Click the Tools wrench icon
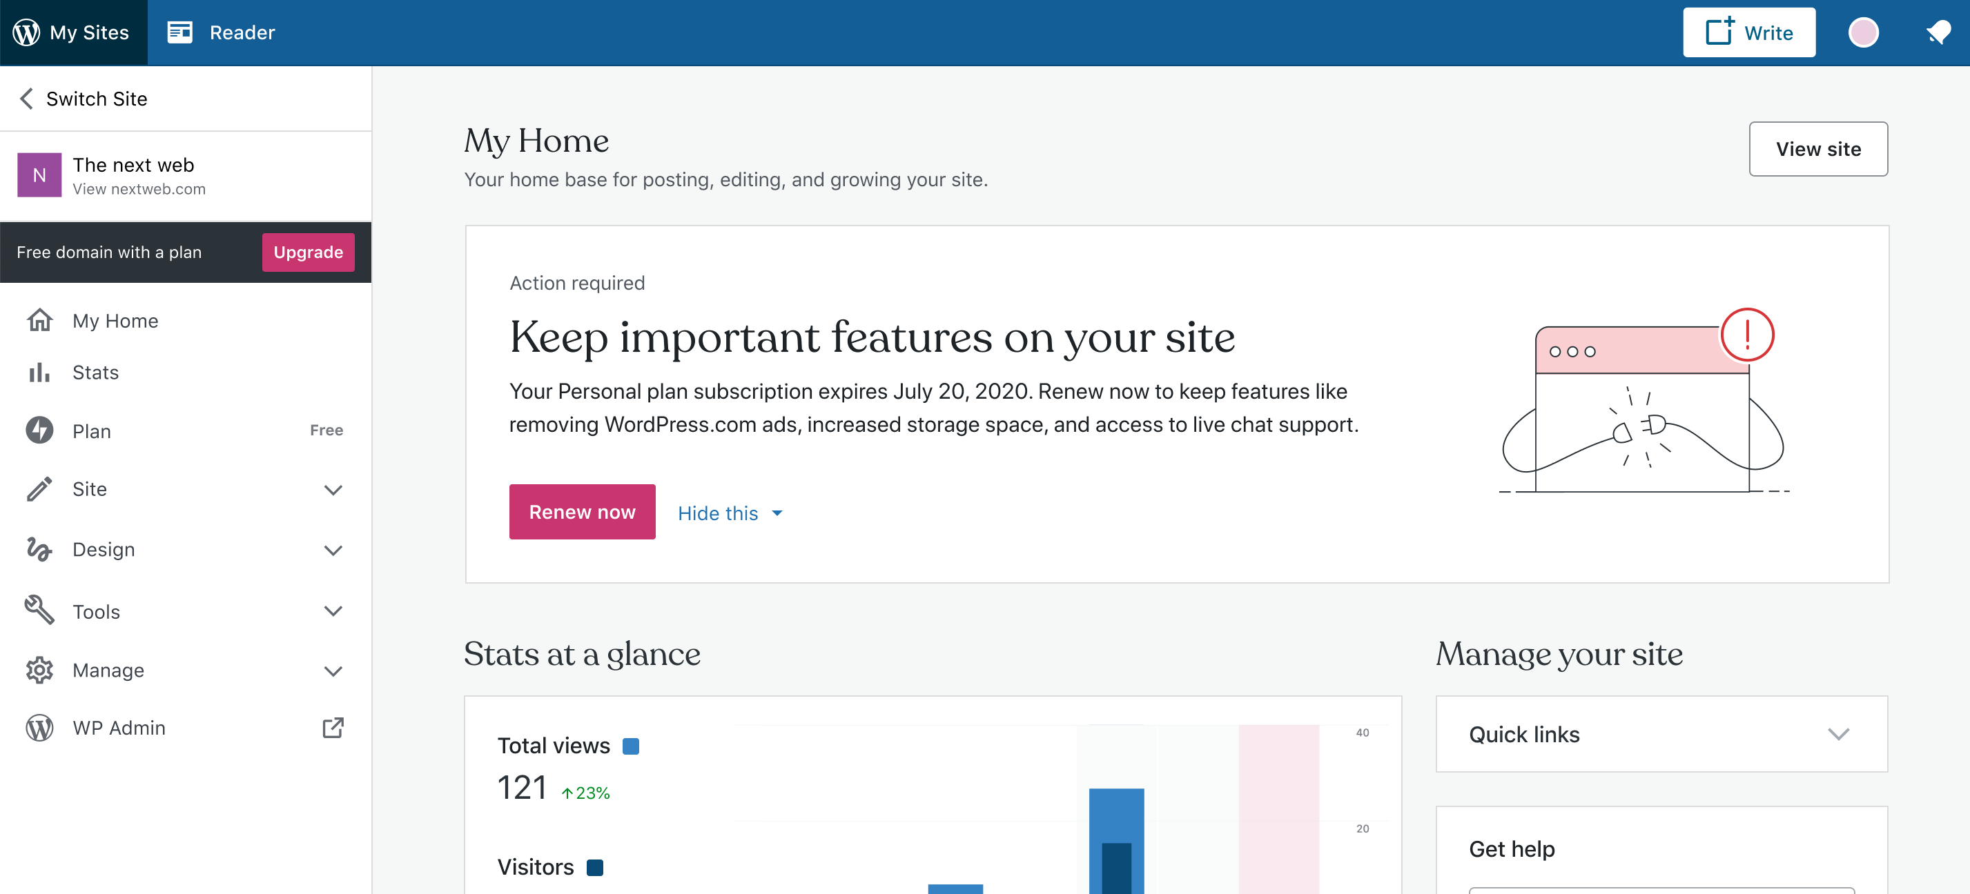 pyautogui.click(x=40, y=610)
